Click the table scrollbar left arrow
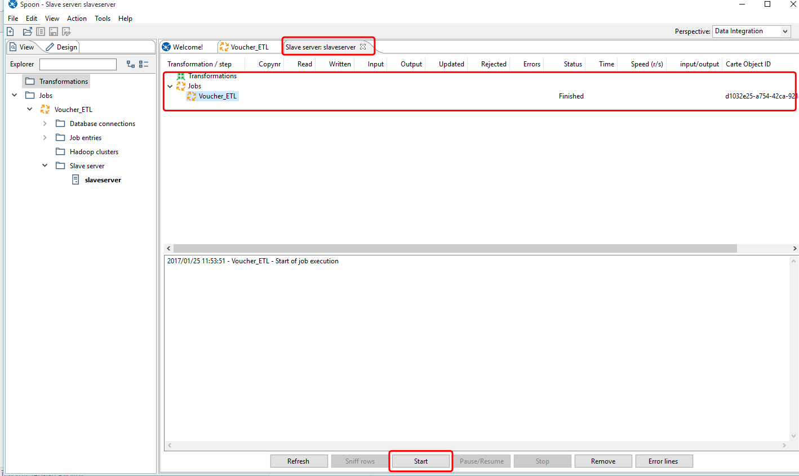 coord(168,249)
